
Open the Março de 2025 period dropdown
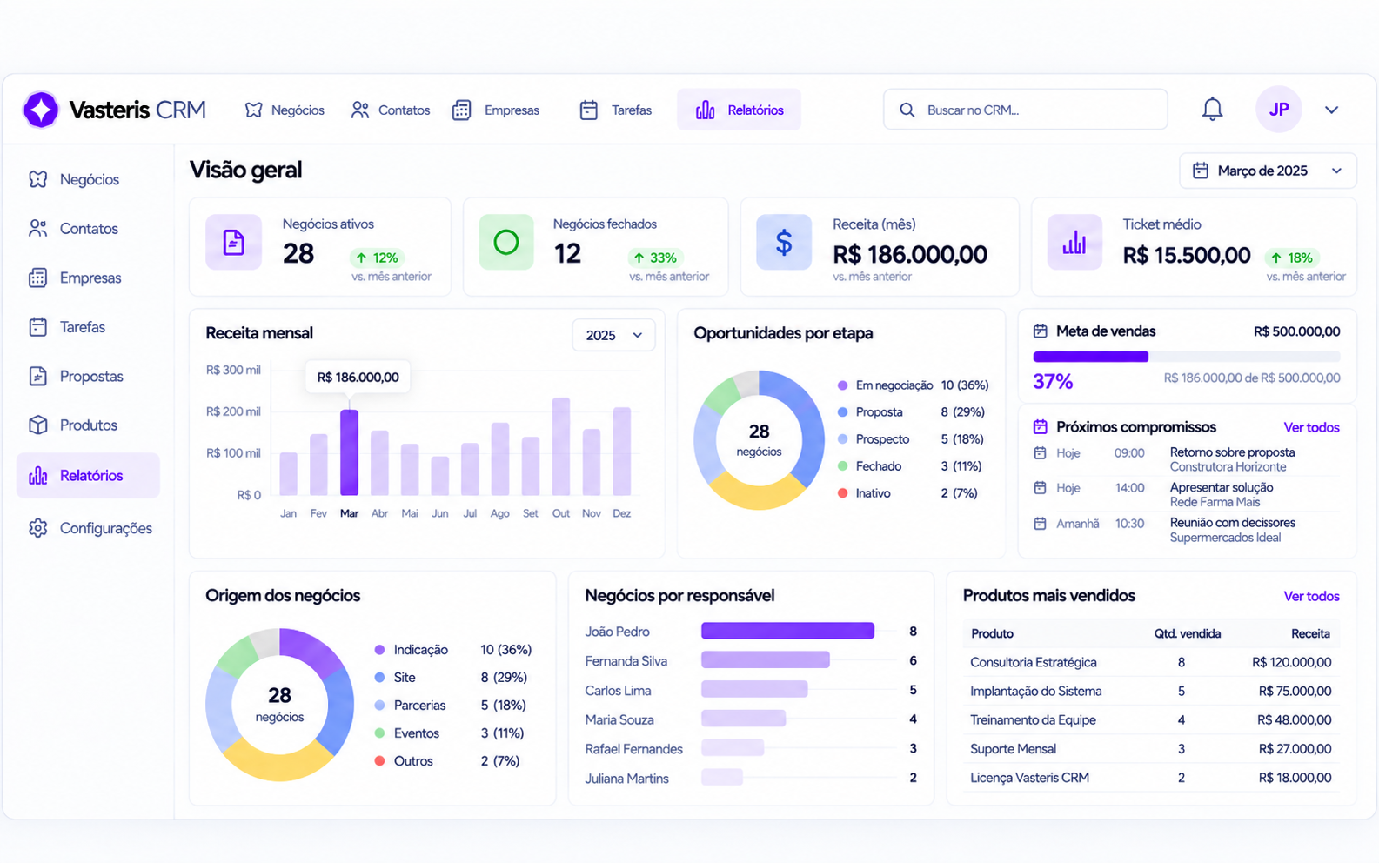point(1268,171)
